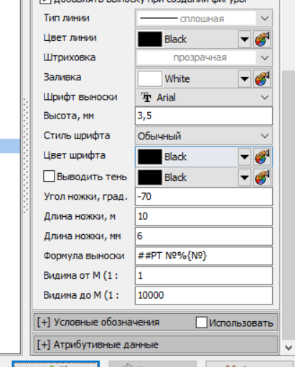Click the font icon in Шрифт выноски
Screen dimensions: 295x367
(146, 98)
